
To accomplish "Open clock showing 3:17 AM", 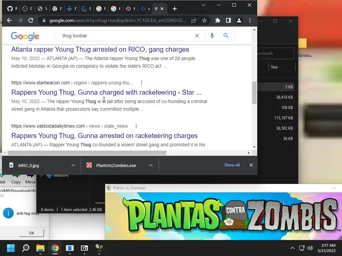I will click(x=327, y=248).
